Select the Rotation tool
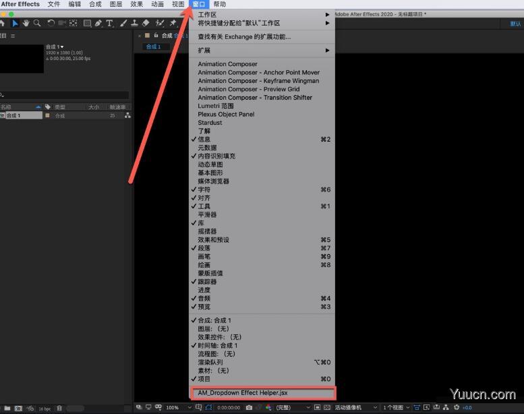The height and width of the screenshot is (414, 524). tap(51, 24)
